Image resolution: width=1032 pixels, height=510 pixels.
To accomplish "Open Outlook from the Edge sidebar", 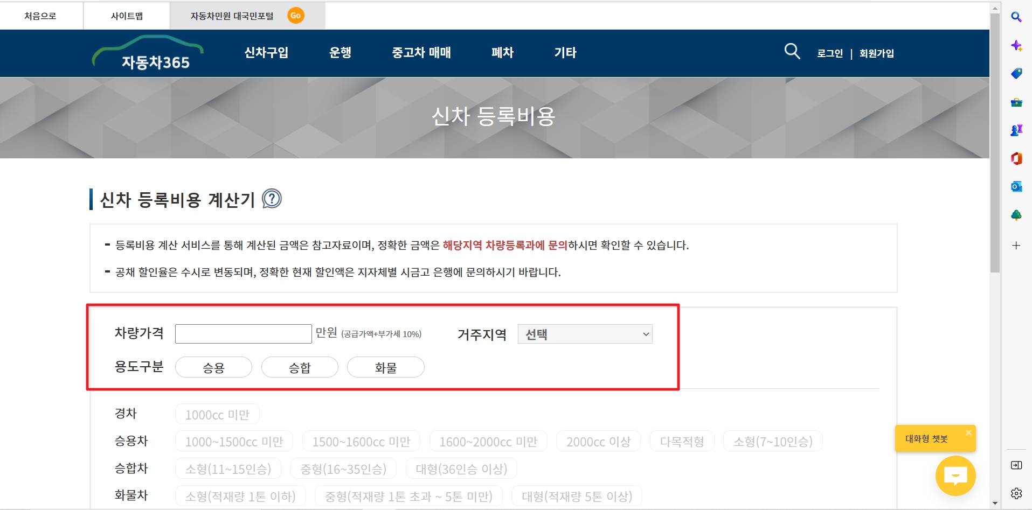I will (1017, 186).
